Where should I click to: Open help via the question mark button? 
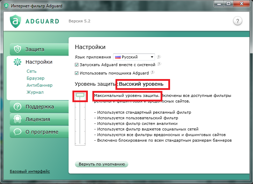238,21
